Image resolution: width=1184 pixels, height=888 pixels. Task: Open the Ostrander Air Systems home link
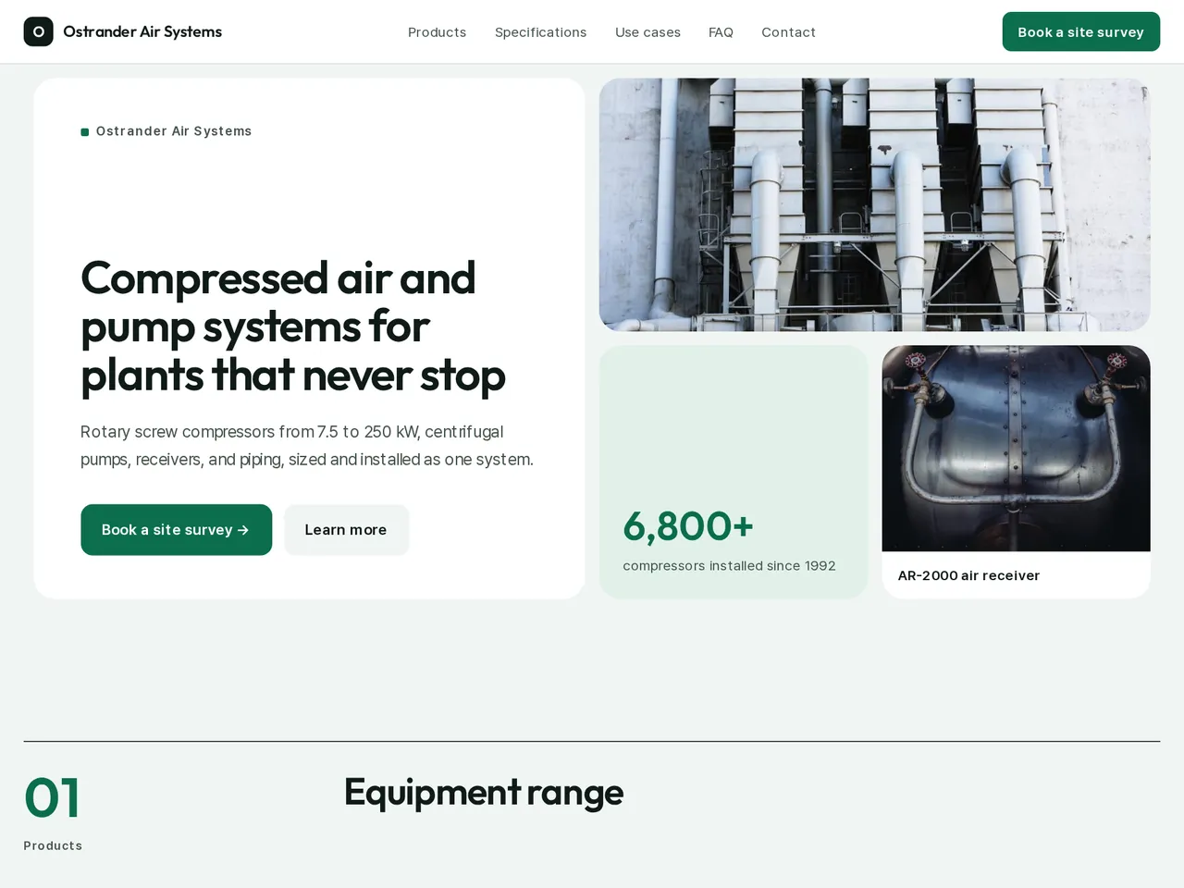[x=123, y=31]
